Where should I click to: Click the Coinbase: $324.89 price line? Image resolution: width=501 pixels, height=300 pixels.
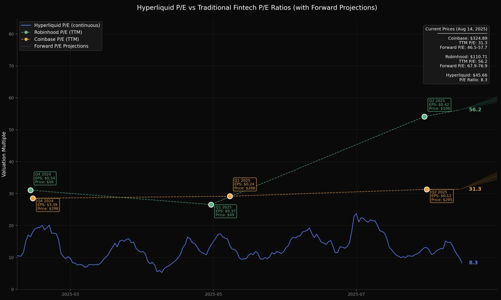468,38
